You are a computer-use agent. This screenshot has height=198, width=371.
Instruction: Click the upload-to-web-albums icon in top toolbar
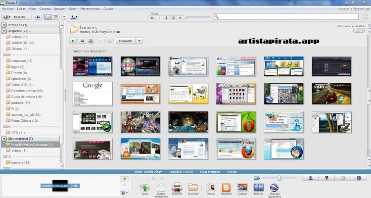(x=74, y=17)
